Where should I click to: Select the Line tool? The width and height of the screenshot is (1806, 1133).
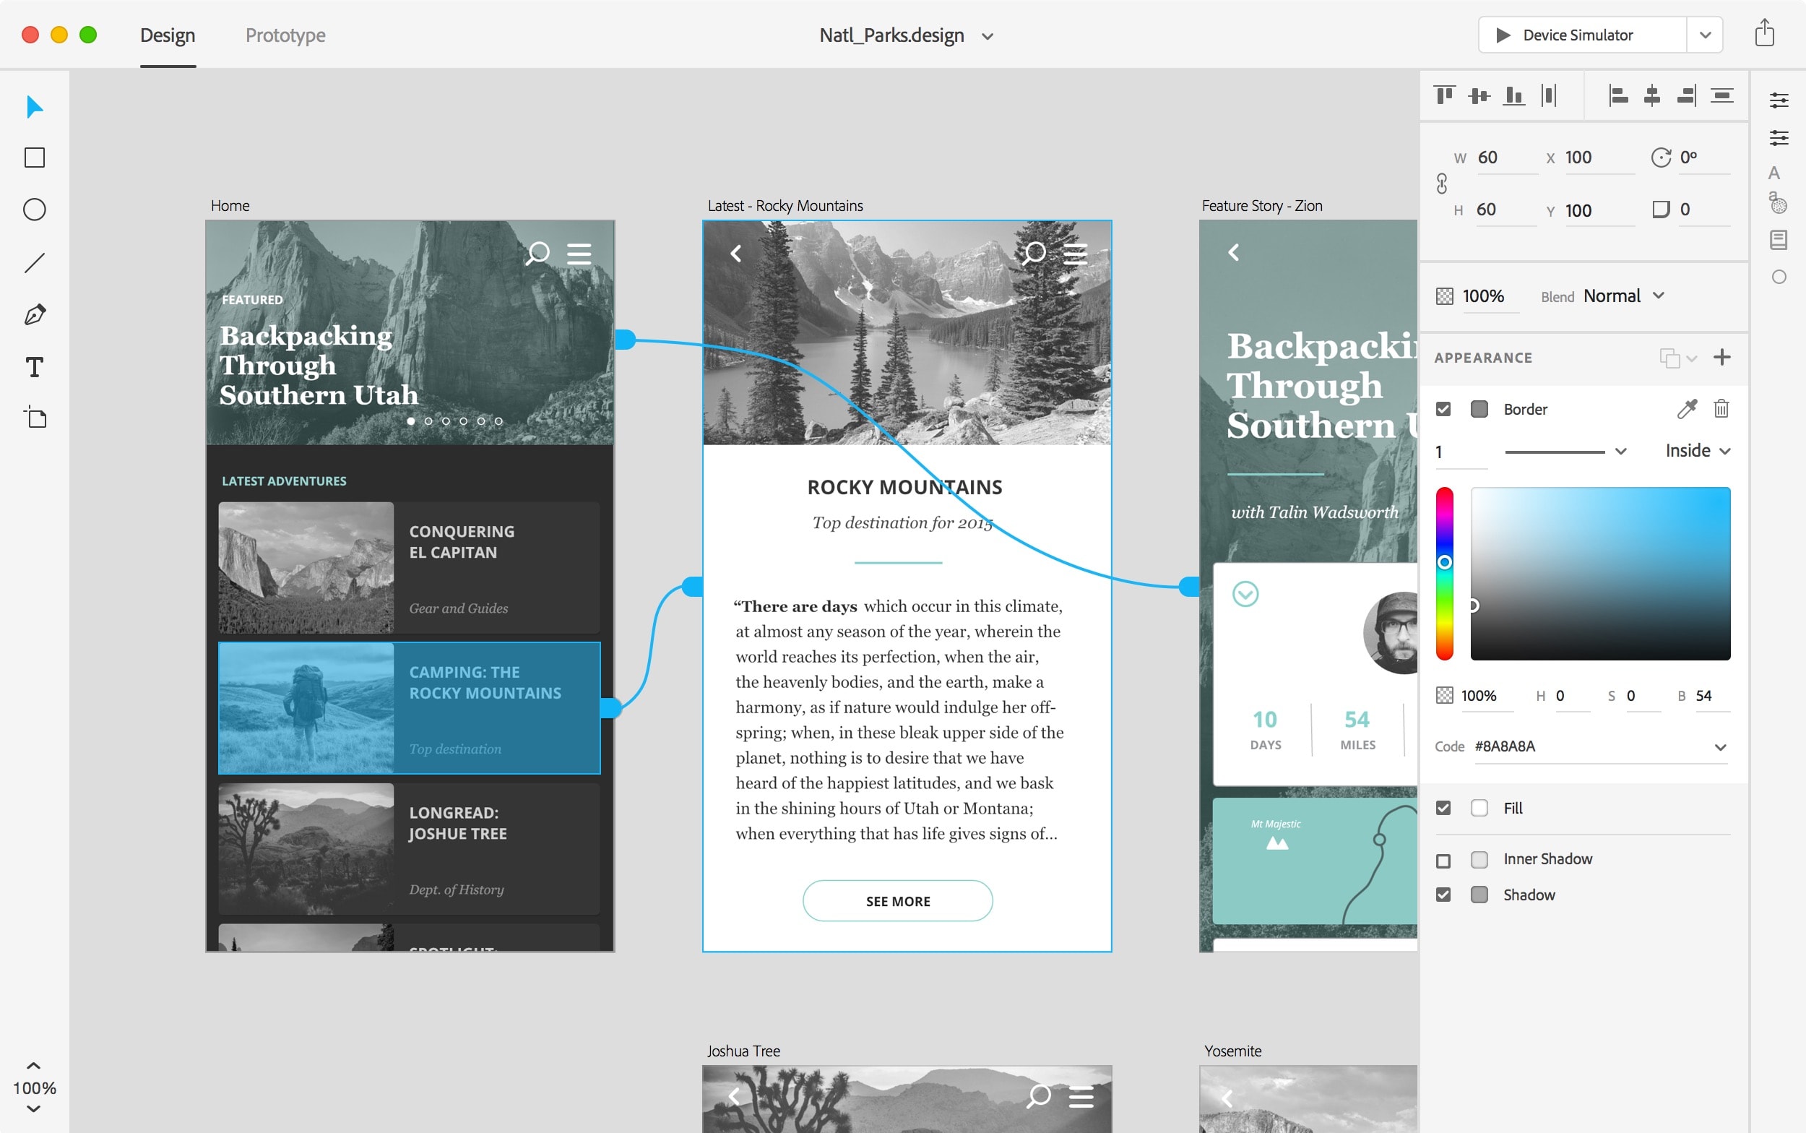click(x=35, y=261)
